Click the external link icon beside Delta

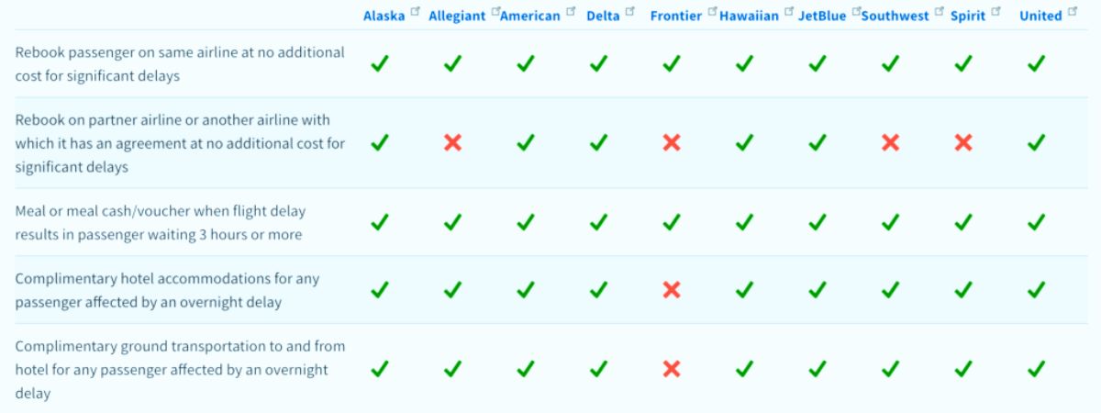tap(629, 12)
